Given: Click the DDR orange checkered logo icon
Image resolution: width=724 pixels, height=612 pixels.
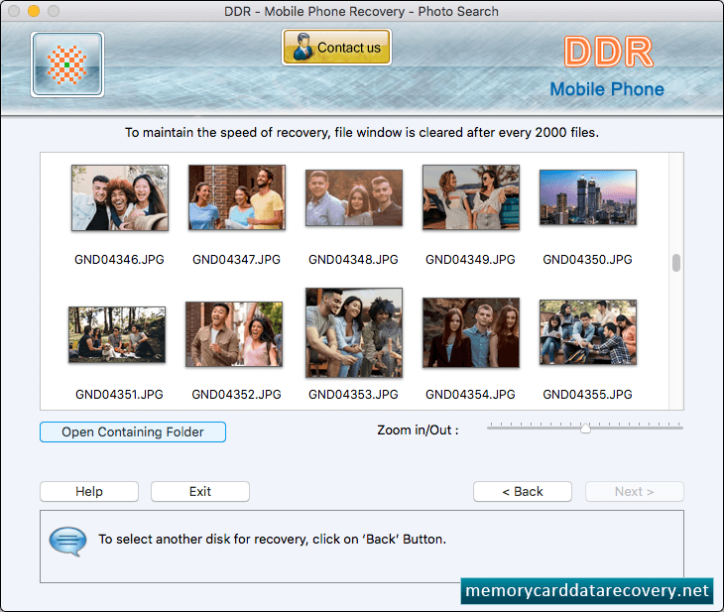Looking at the screenshot, I should [67, 64].
